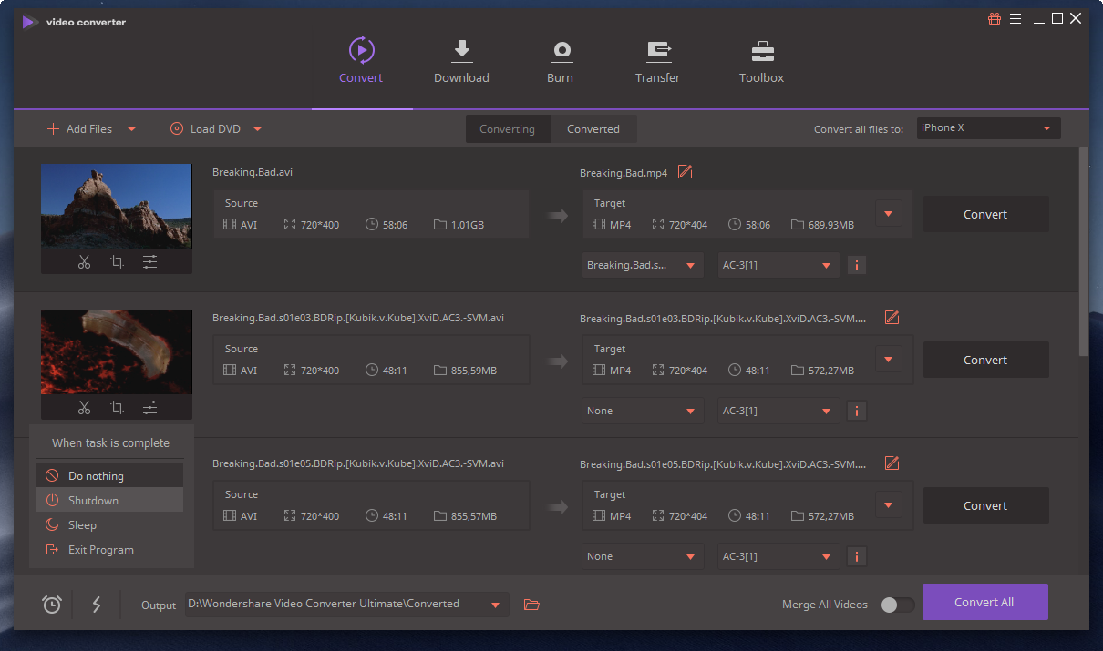Open target format options for s01e05

tap(889, 505)
